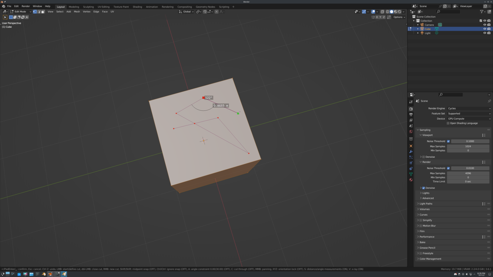Enable Open Shading Language checkbox

click(448, 123)
